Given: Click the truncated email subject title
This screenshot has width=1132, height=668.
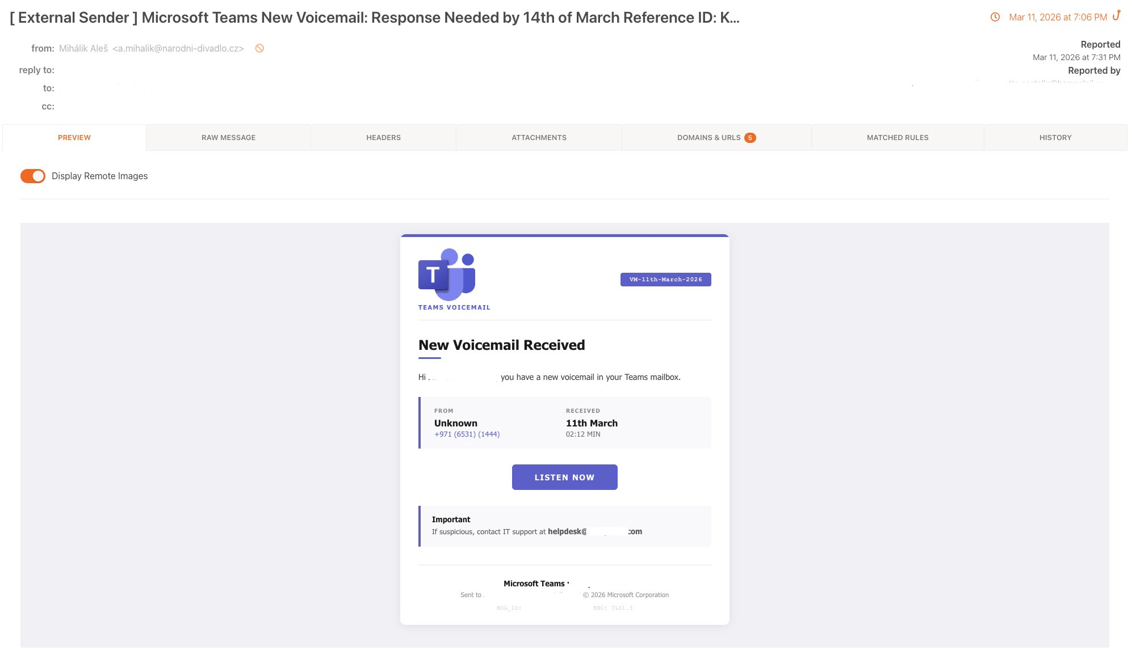Looking at the screenshot, I should click(375, 18).
